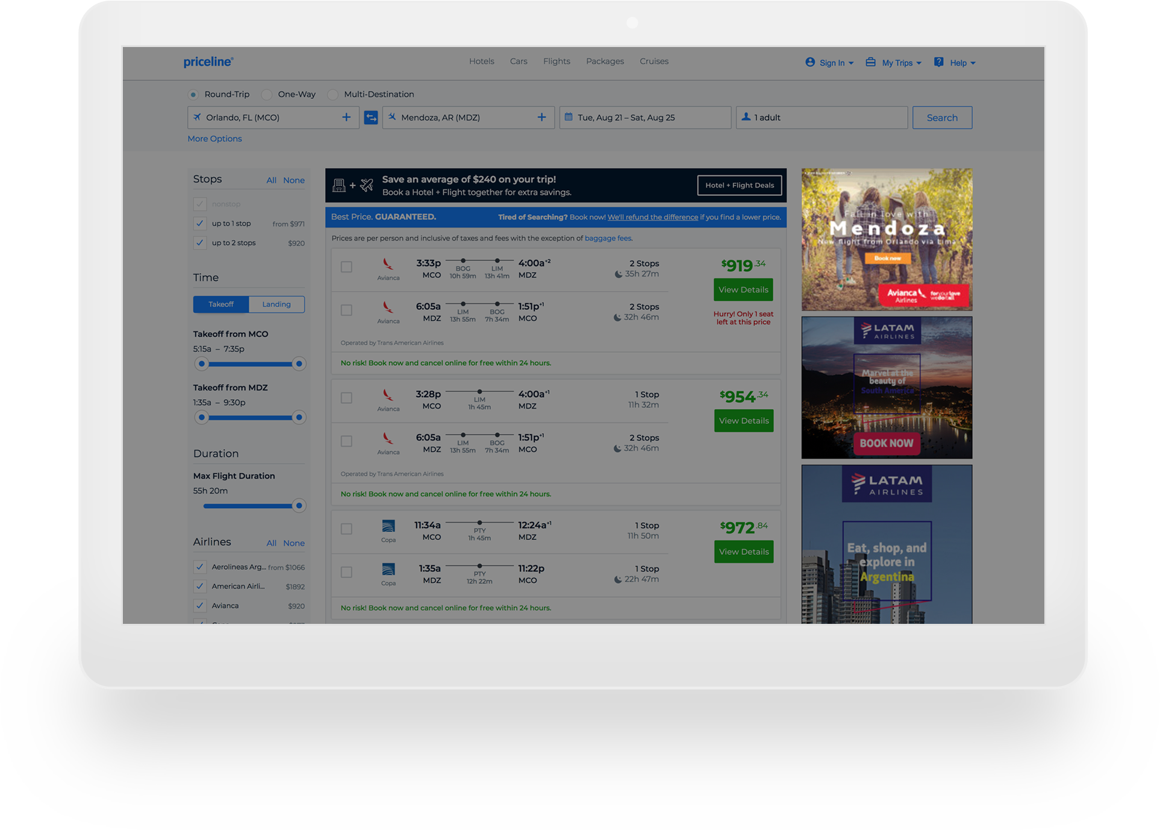
Task: Click the Max Flight Duration slider handle
Action: click(299, 506)
